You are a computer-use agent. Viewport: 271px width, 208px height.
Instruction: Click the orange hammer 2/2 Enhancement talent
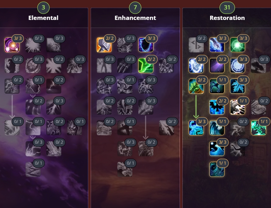pos(104,45)
